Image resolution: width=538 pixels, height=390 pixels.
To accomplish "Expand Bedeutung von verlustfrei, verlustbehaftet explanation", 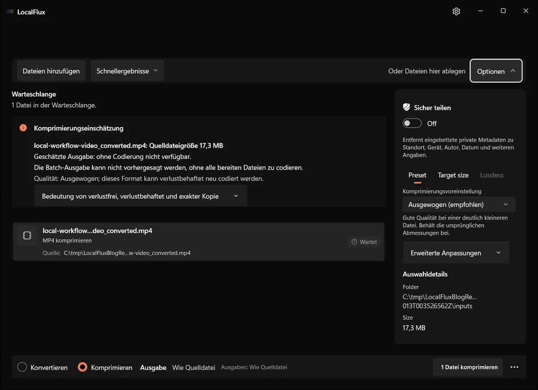I will coord(140,196).
